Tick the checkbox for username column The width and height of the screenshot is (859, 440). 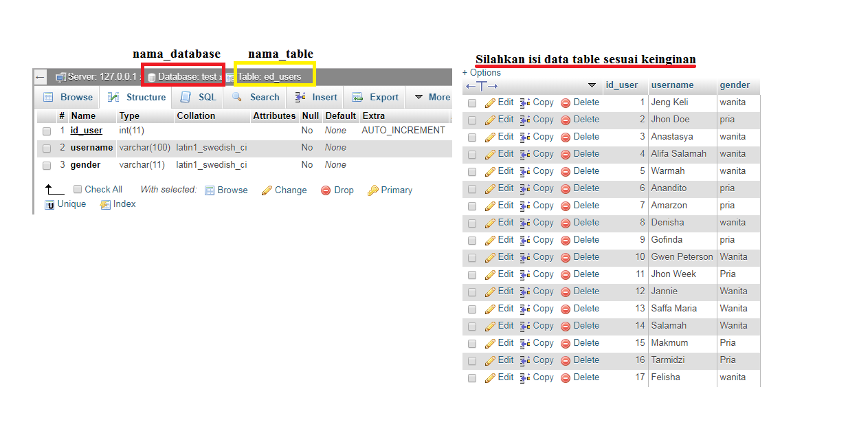[x=47, y=148]
